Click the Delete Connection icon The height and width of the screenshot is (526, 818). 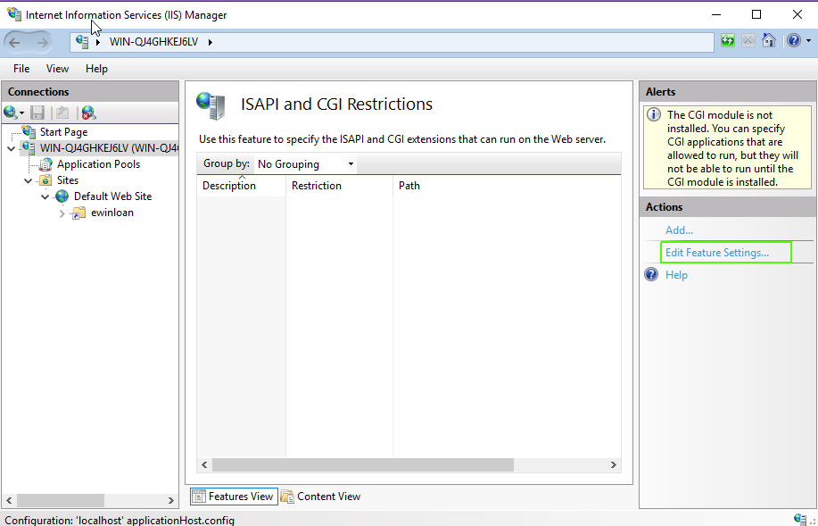click(88, 113)
